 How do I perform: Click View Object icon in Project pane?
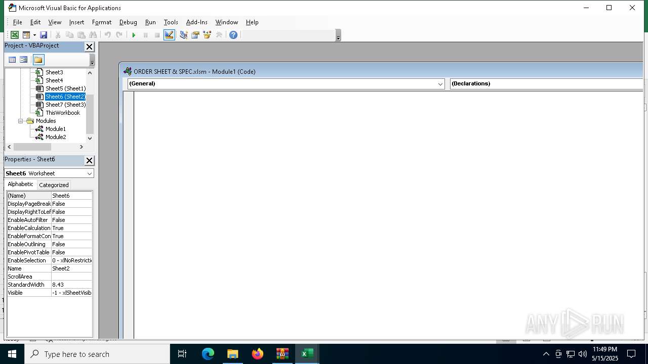click(x=23, y=60)
